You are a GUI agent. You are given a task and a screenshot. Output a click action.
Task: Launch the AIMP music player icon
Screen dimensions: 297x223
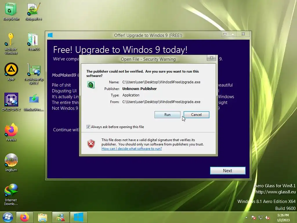(x=11, y=72)
